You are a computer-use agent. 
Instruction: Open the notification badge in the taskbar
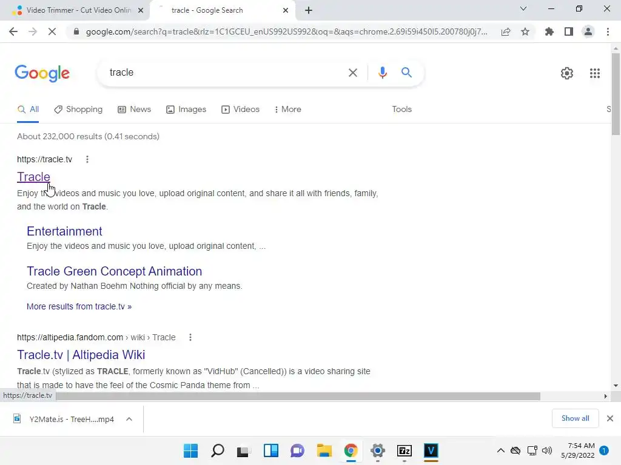click(604, 450)
